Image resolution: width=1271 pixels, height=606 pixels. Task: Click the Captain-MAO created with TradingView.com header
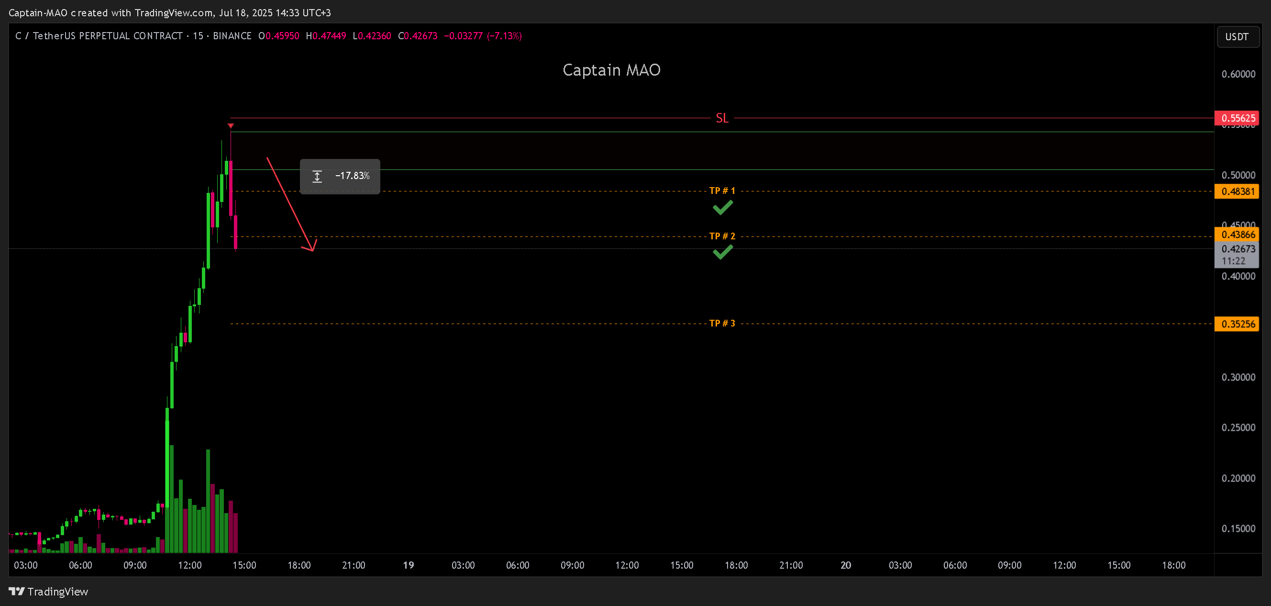(x=170, y=13)
